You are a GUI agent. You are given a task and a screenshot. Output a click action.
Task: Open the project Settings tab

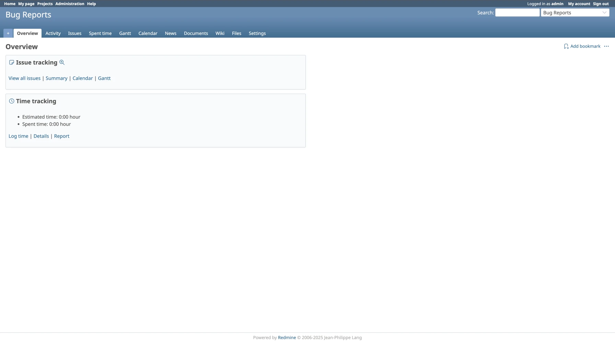(x=257, y=33)
